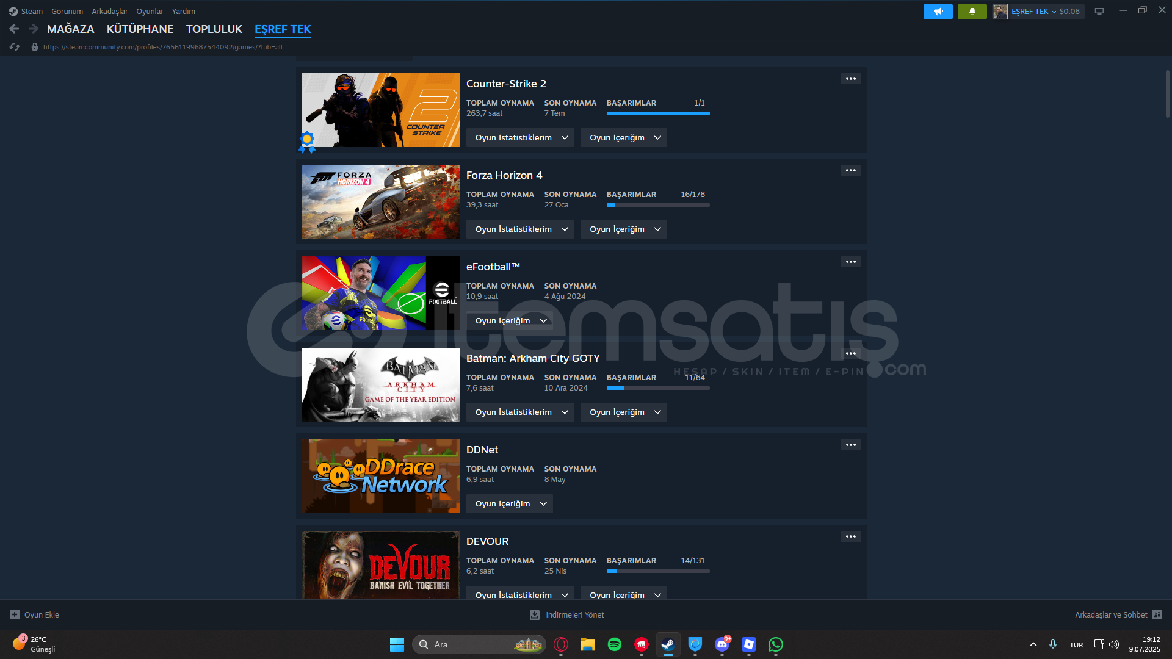The image size is (1172, 659).
Task: Expand Batman Arkham City Oyun İstatistiklerim dropdown
Action: [521, 412]
